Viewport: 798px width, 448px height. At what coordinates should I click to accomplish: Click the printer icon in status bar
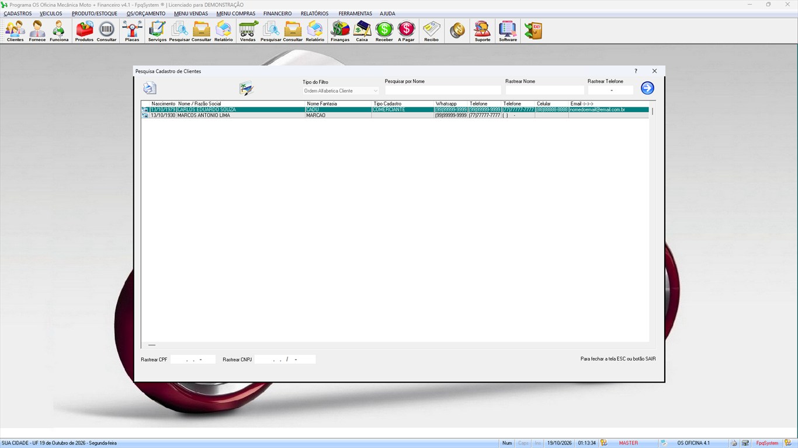734,443
